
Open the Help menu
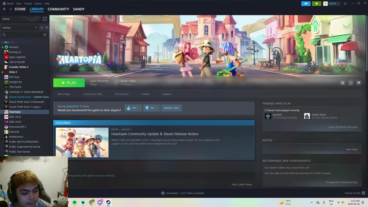[47, 3]
